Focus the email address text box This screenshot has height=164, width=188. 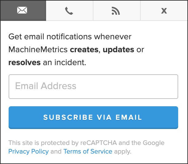(x=93, y=87)
